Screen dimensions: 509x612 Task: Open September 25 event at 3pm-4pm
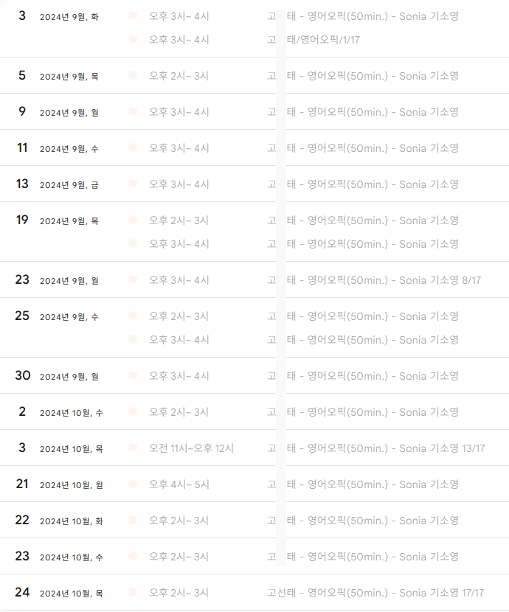click(x=363, y=340)
